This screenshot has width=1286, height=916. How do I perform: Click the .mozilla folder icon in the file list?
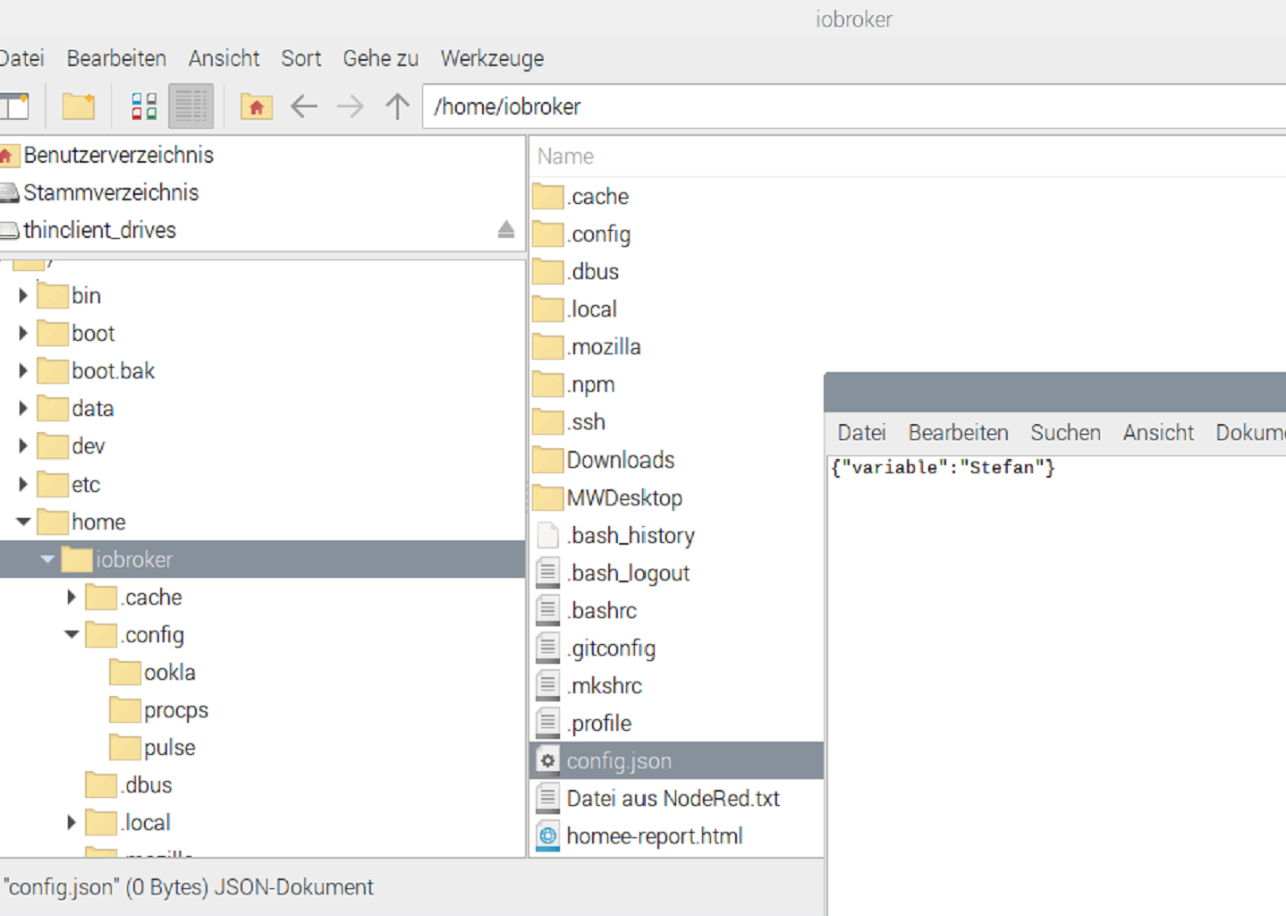548,347
